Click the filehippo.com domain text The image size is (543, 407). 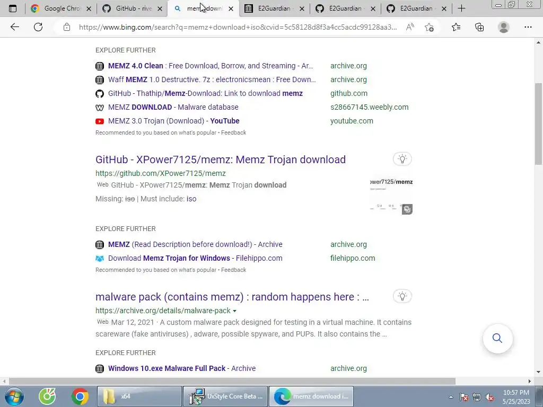pyautogui.click(x=353, y=258)
